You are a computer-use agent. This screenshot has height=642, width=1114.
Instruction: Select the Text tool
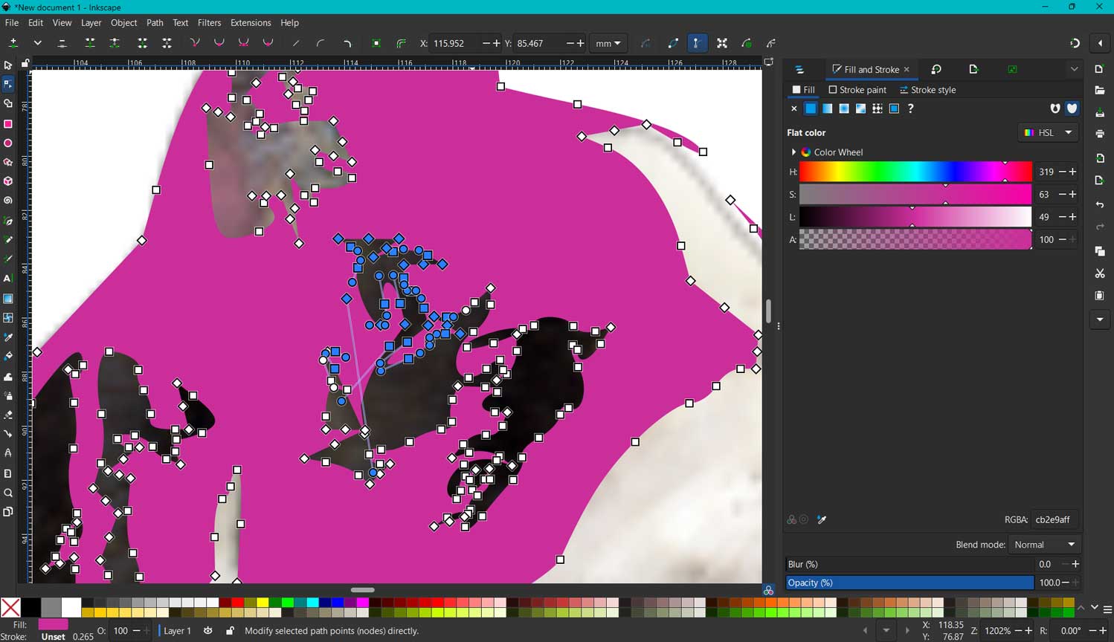[7, 279]
